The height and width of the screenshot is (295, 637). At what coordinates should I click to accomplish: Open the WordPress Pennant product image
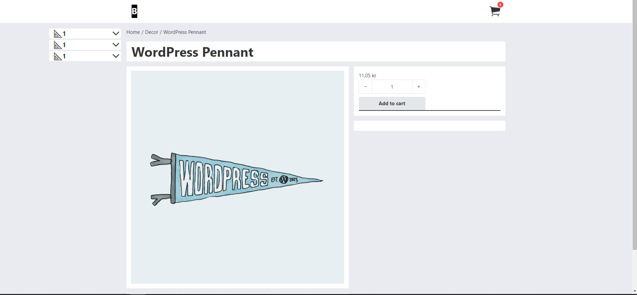pyautogui.click(x=238, y=177)
